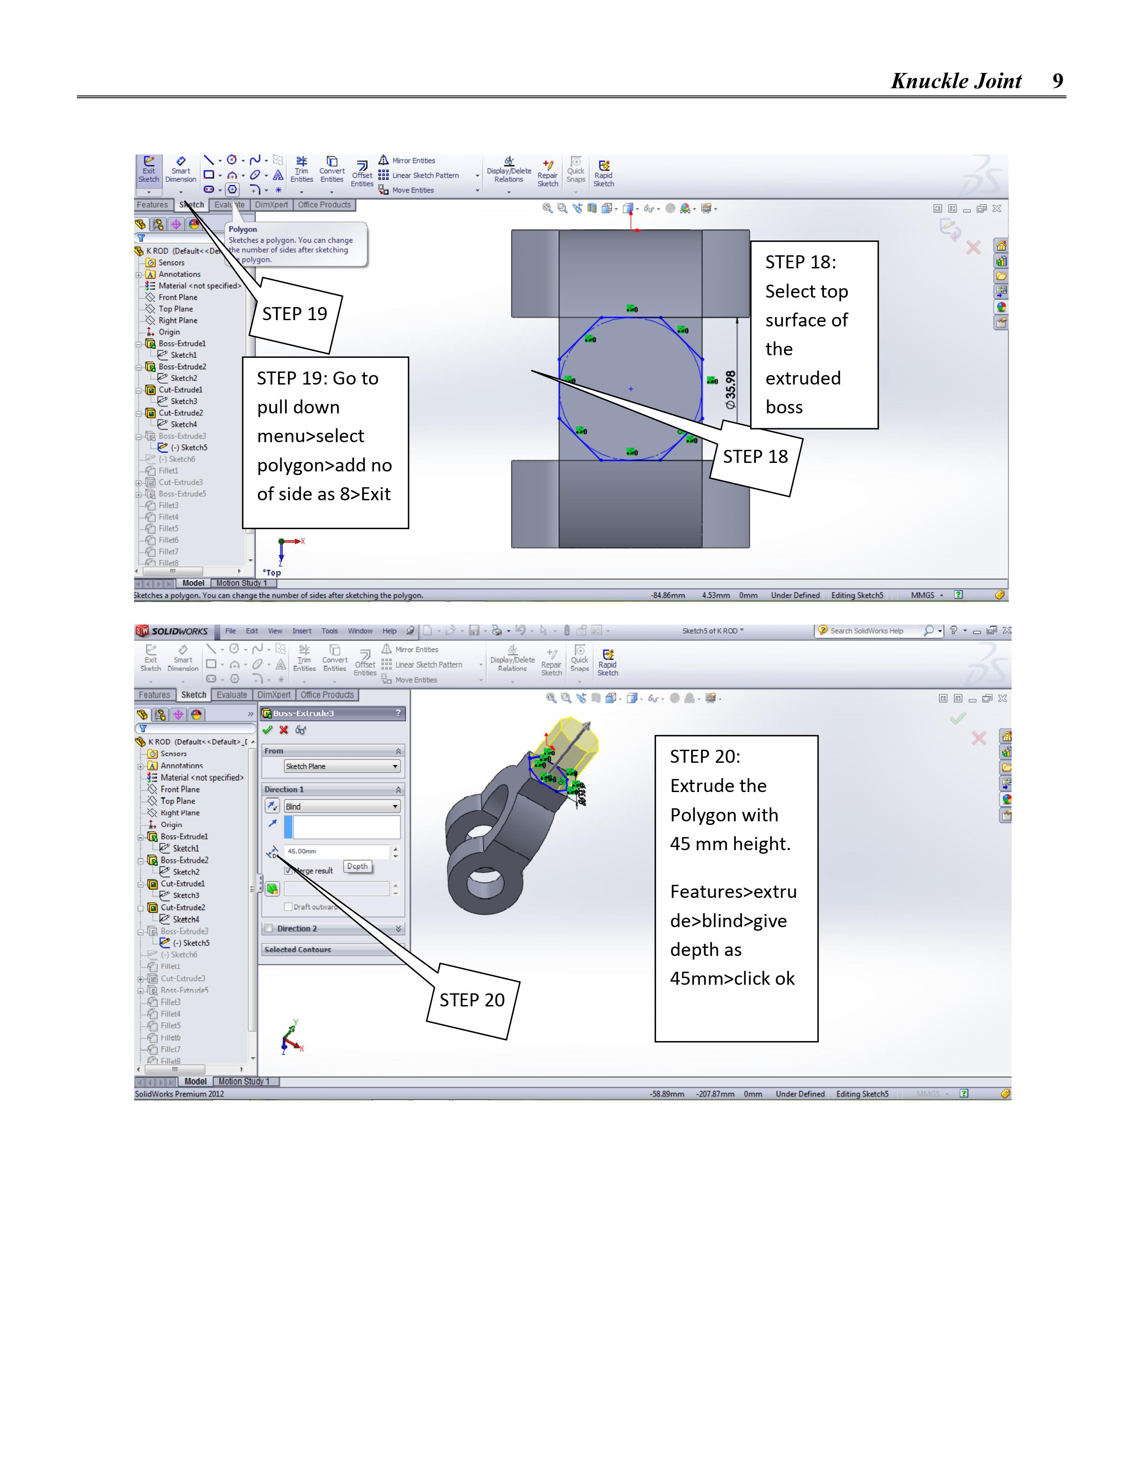Click Reverse Direction button beside Blind dropdown
1143x1463 pixels.
273,806
